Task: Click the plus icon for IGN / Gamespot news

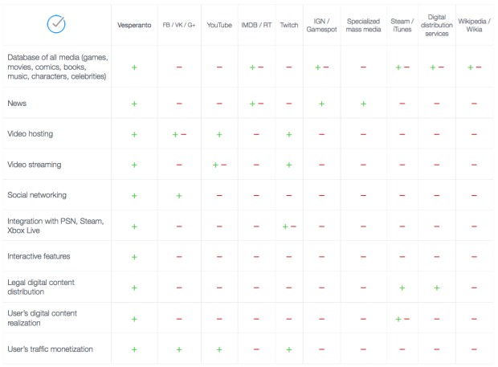Action: [x=321, y=104]
